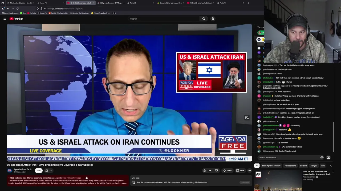Image resolution: width=341 pixels, height=191 pixels.
Task: Close the active 'US and Israel Attack' tab
Action: pyautogui.click(x=93, y=3)
